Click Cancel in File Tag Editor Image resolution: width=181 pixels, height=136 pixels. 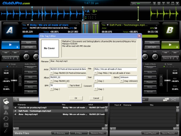click(x=96, y=98)
